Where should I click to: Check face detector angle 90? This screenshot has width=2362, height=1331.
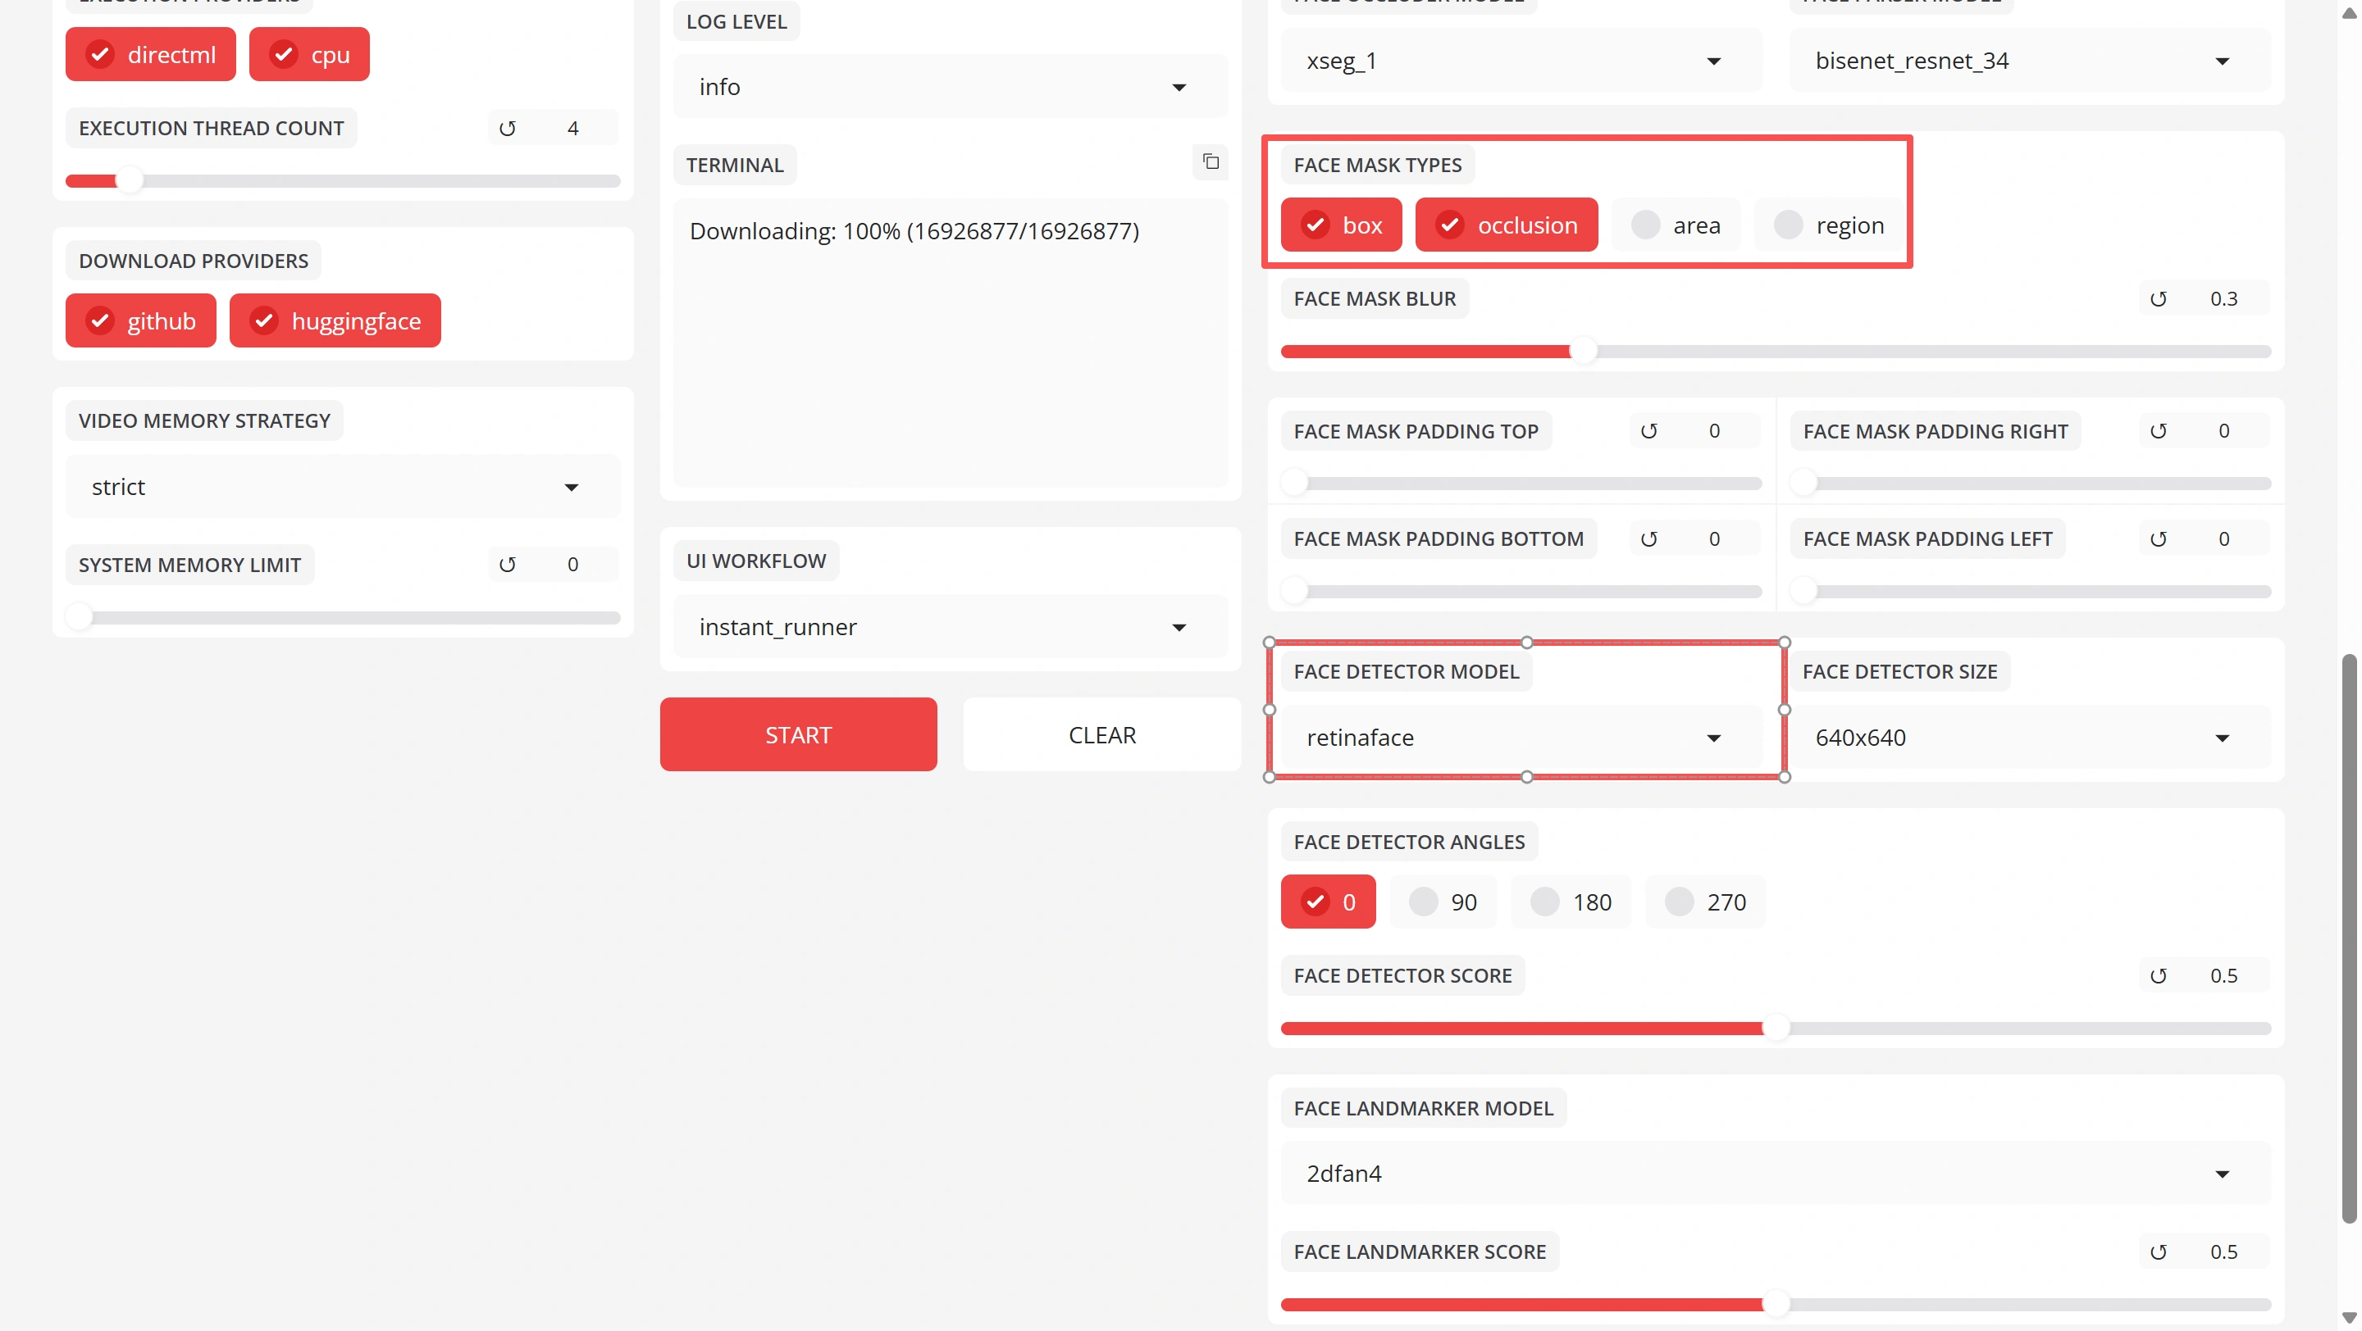coord(1443,902)
